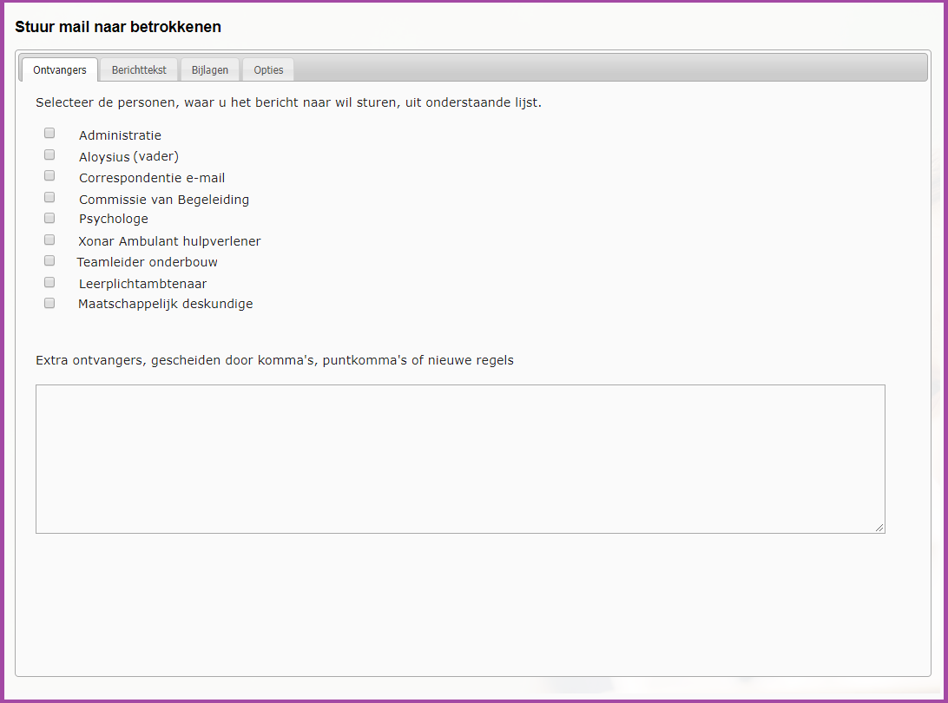Click the 'Extra ontvangers' field label text

(x=274, y=360)
